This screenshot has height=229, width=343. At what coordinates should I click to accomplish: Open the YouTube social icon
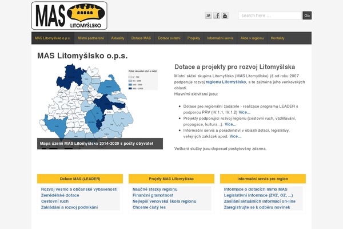[225, 15]
